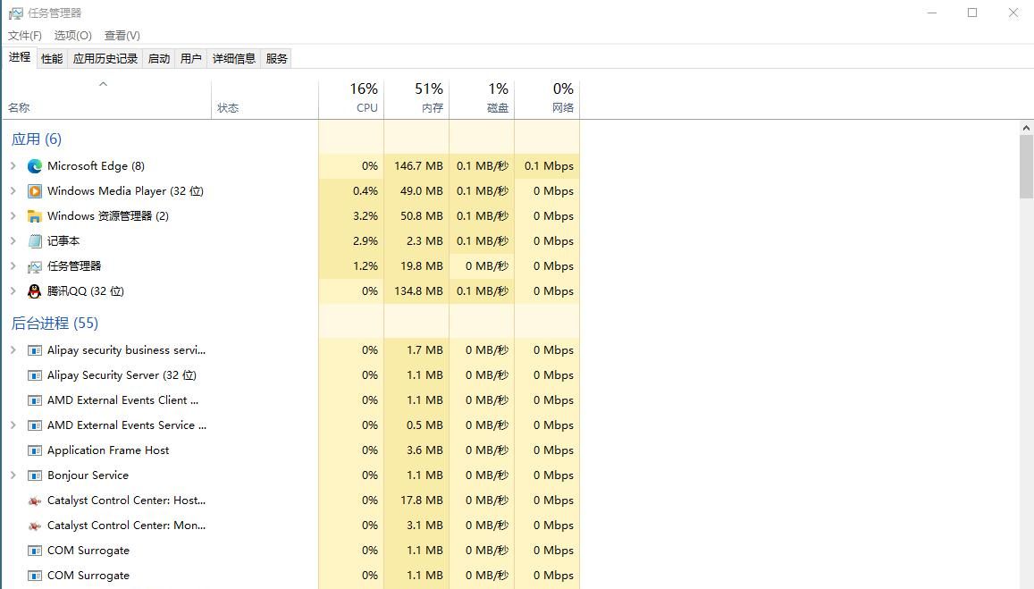1034x589 pixels.
Task: Open the 详细信息 tab
Action: (234, 57)
